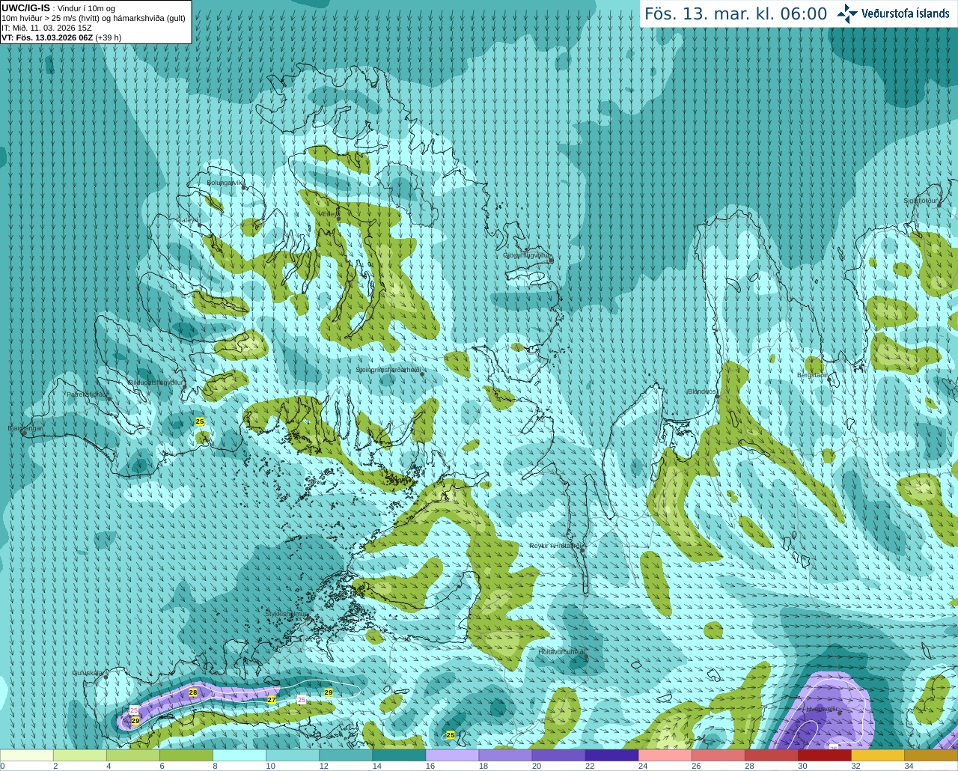Select the Gjögurflugvöllur station label

[527, 255]
